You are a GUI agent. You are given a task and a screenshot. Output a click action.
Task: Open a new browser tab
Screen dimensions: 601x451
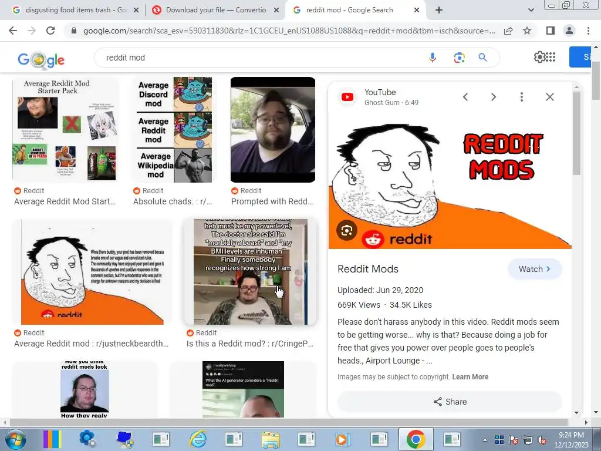(439, 10)
